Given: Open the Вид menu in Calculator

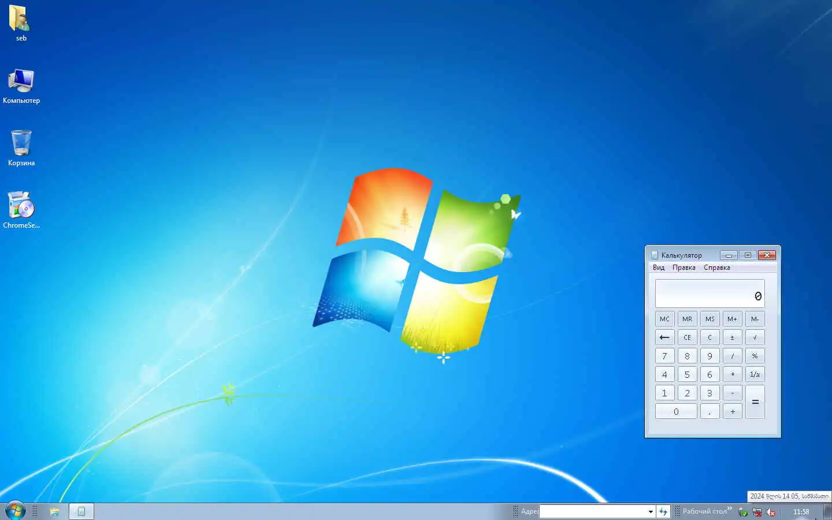Looking at the screenshot, I should click(x=659, y=268).
